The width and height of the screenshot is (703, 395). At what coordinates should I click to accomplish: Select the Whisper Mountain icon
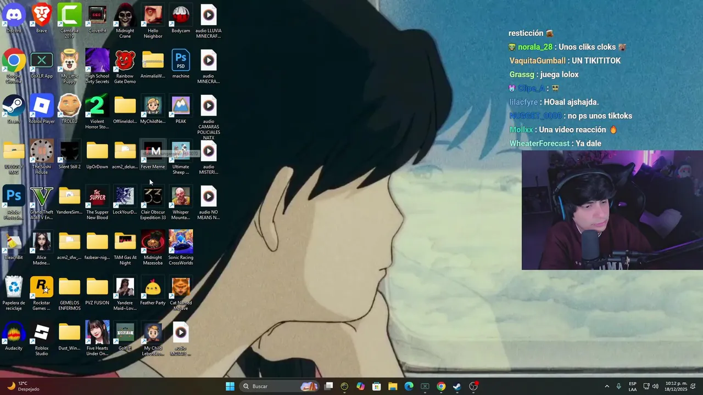[181, 203]
